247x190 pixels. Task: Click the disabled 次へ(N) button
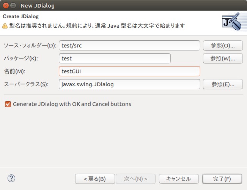point(135,179)
